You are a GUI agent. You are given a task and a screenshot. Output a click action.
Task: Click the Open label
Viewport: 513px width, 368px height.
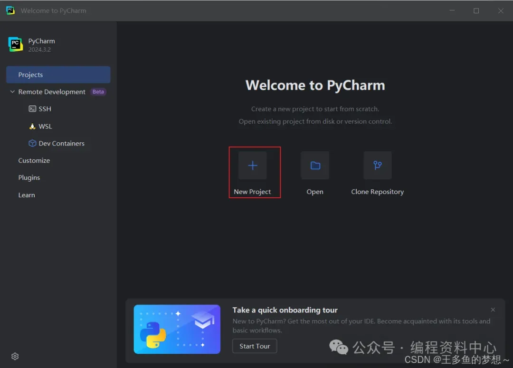[315, 192]
